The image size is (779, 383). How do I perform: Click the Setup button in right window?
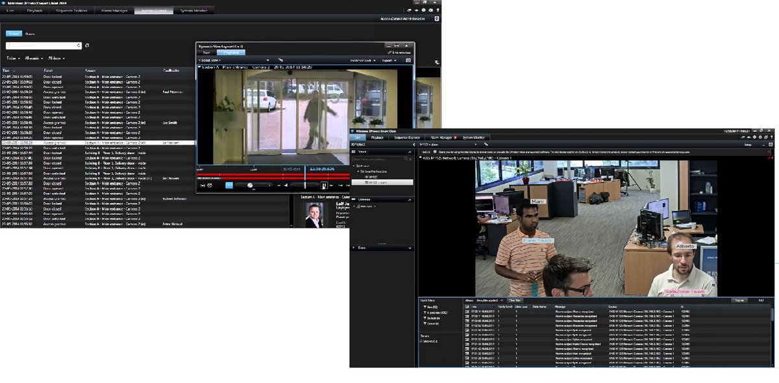coord(748,145)
